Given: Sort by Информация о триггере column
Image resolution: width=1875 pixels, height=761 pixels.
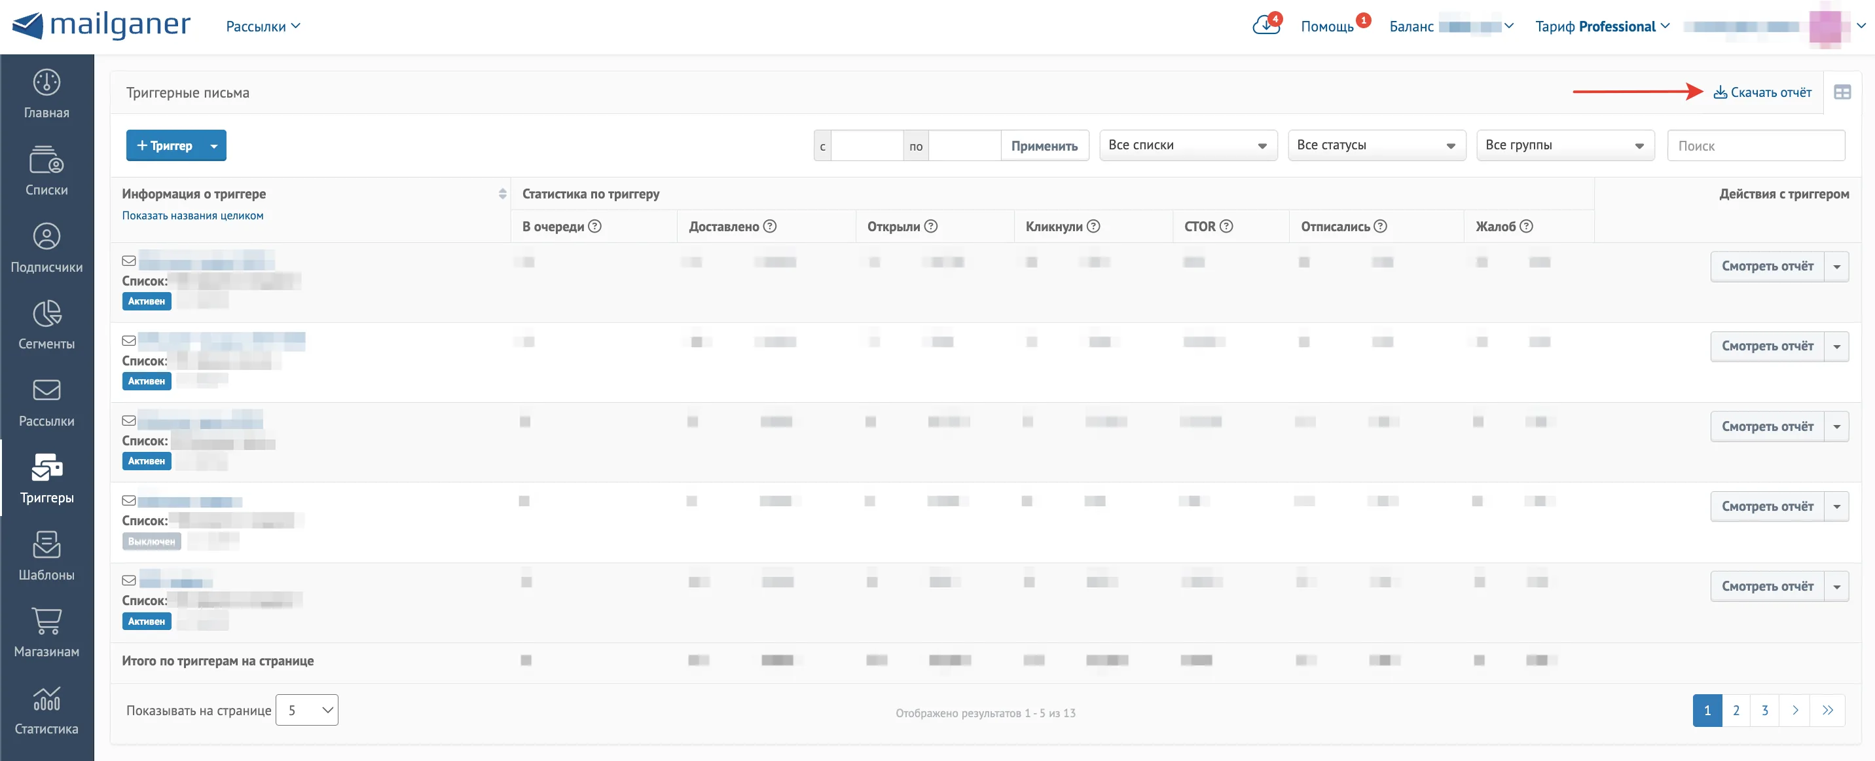Looking at the screenshot, I should [x=502, y=194].
